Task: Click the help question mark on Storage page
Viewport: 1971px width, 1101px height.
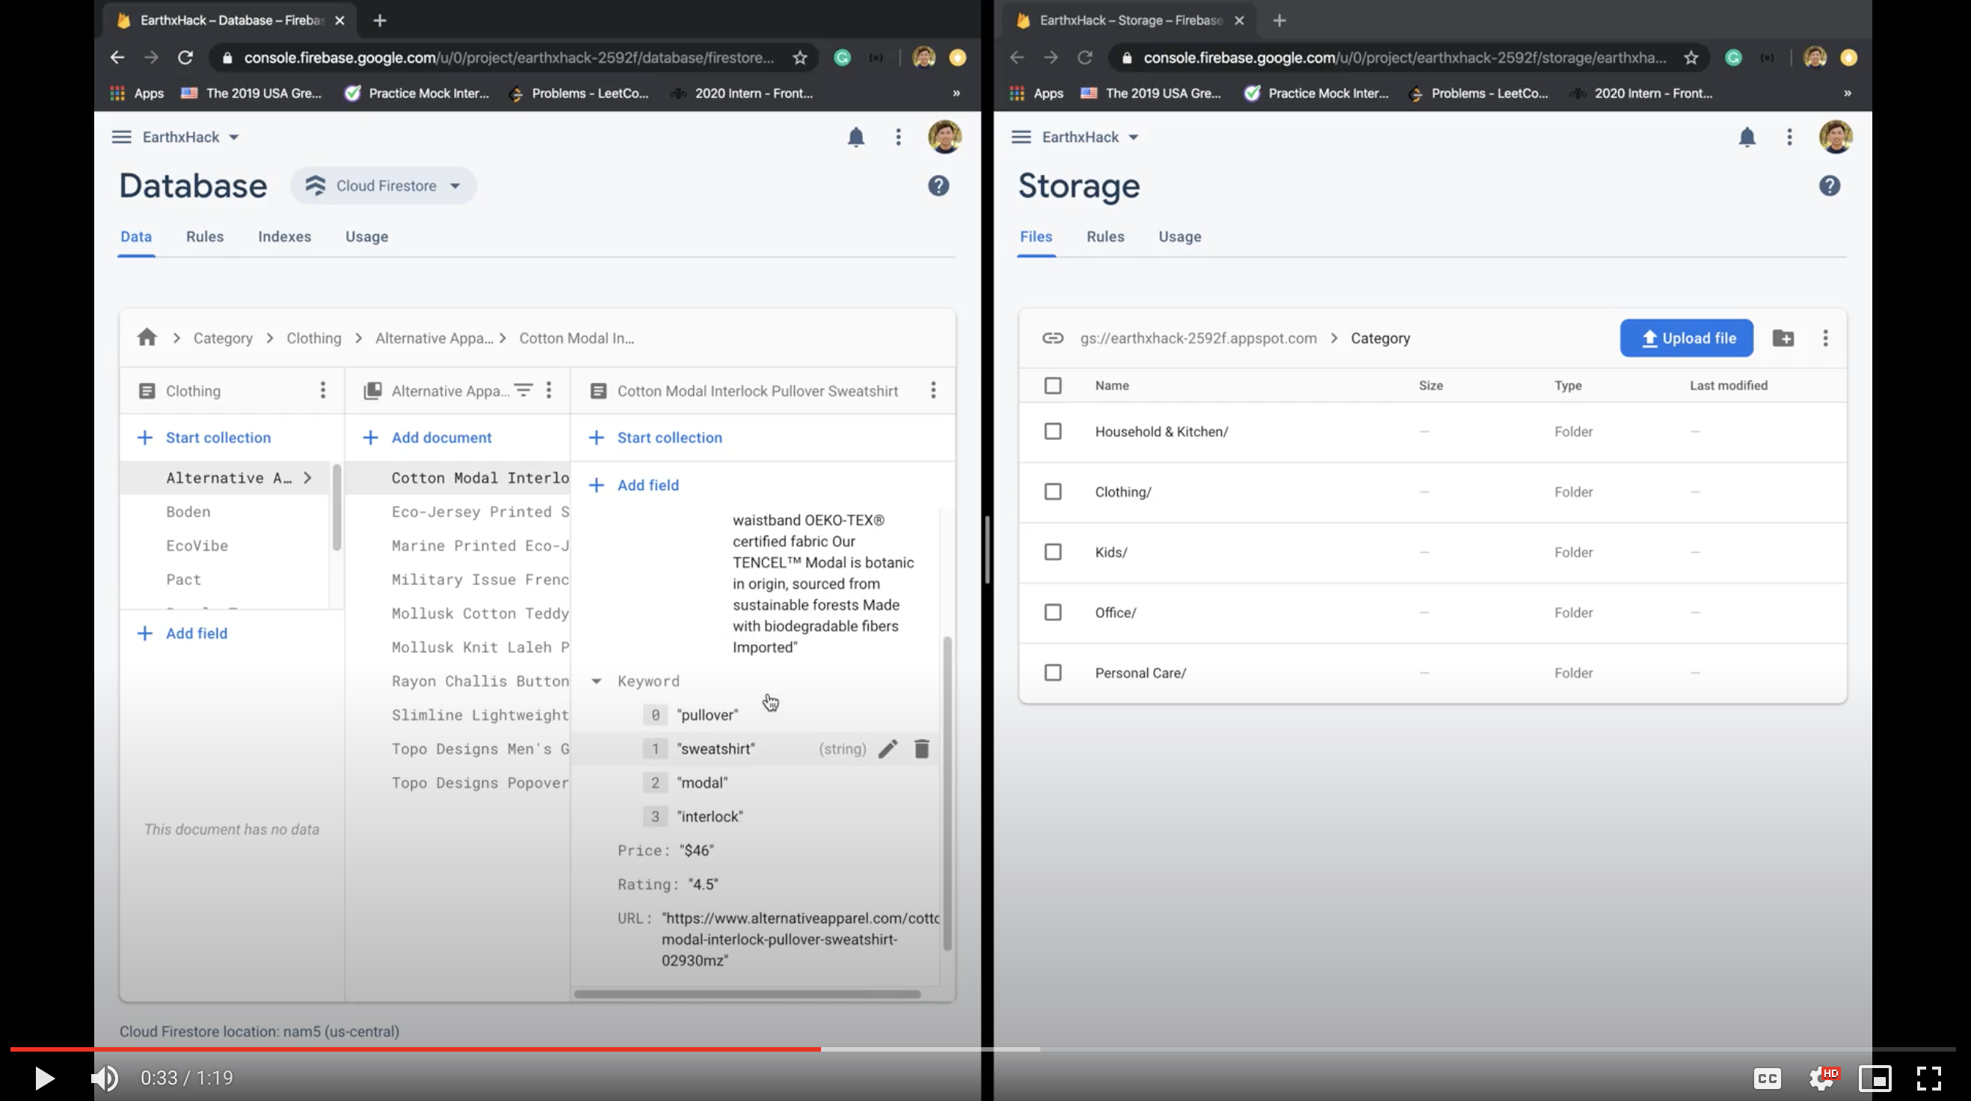Action: (x=1830, y=186)
